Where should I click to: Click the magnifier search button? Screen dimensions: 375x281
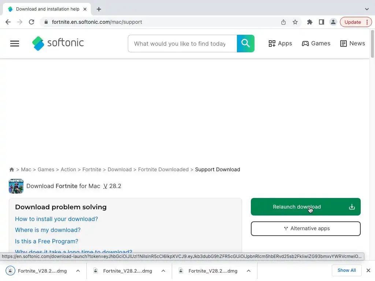coord(246,44)
